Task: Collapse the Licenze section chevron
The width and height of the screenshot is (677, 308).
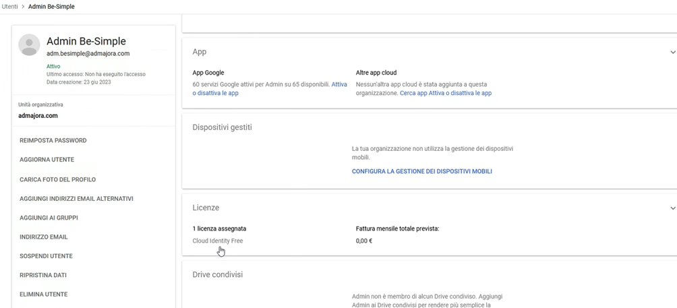Action: pos(673,208)
